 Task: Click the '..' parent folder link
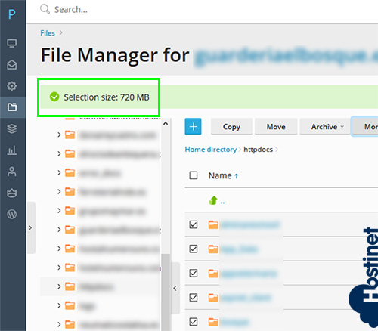(222, 202)
